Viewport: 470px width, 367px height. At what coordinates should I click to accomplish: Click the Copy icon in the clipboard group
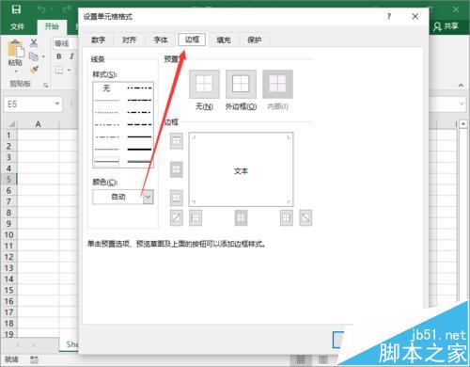click(x=33, y=56)
